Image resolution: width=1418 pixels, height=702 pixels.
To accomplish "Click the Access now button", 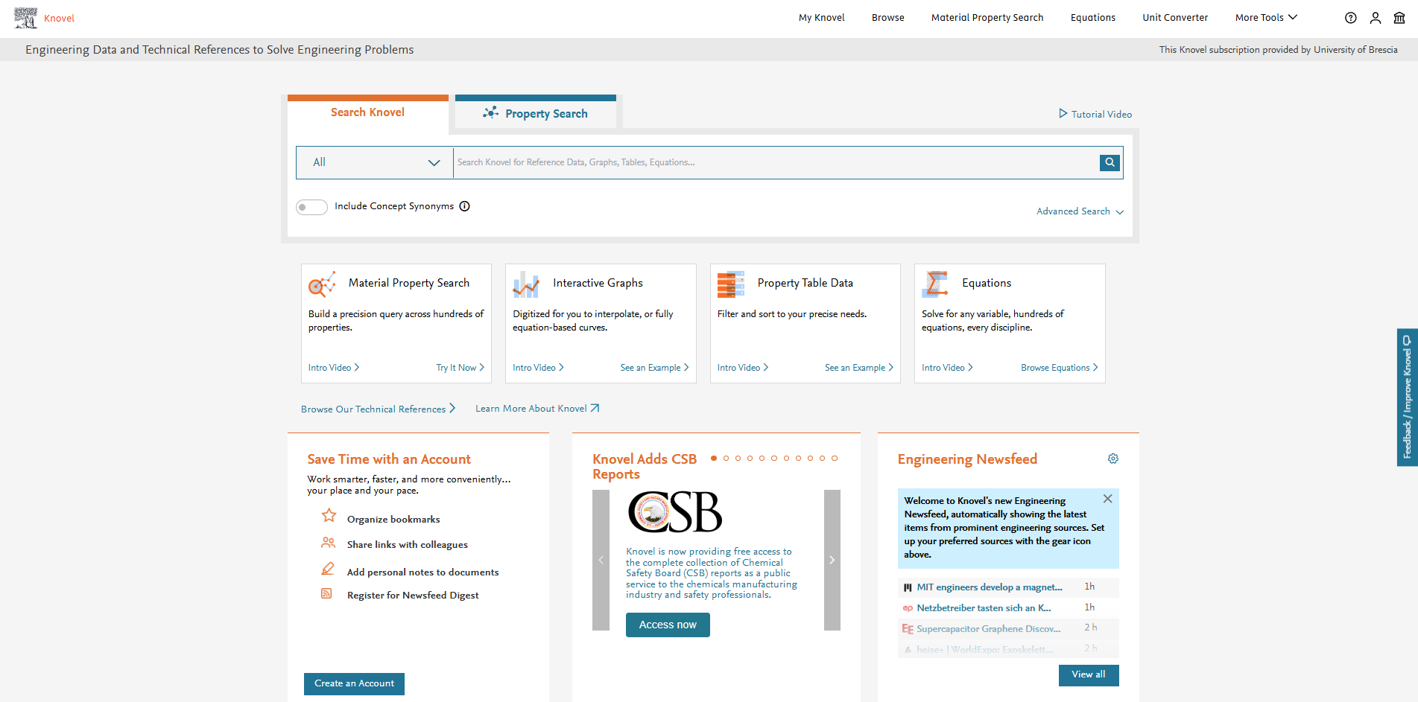I will point(668,625).
